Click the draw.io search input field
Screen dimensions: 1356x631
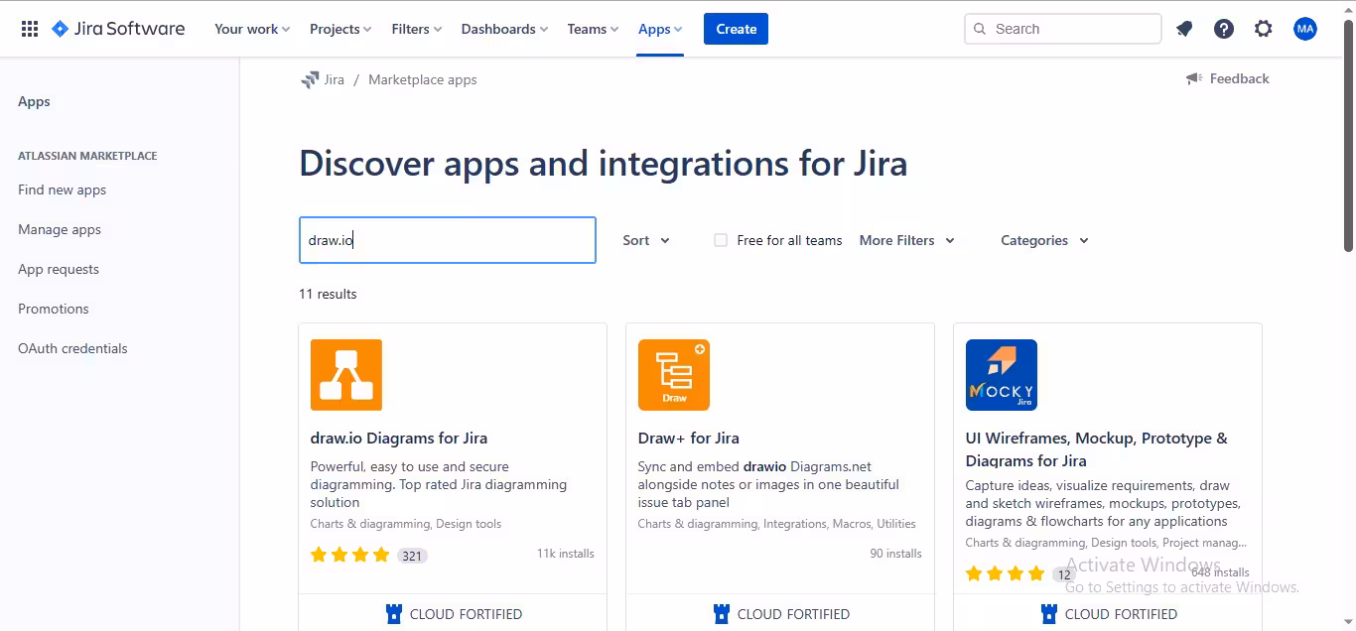click(x=447, y=240)
